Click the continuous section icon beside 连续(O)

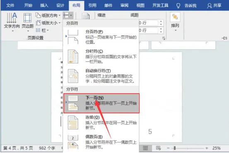pyautogui.click(x=73, y=122)
